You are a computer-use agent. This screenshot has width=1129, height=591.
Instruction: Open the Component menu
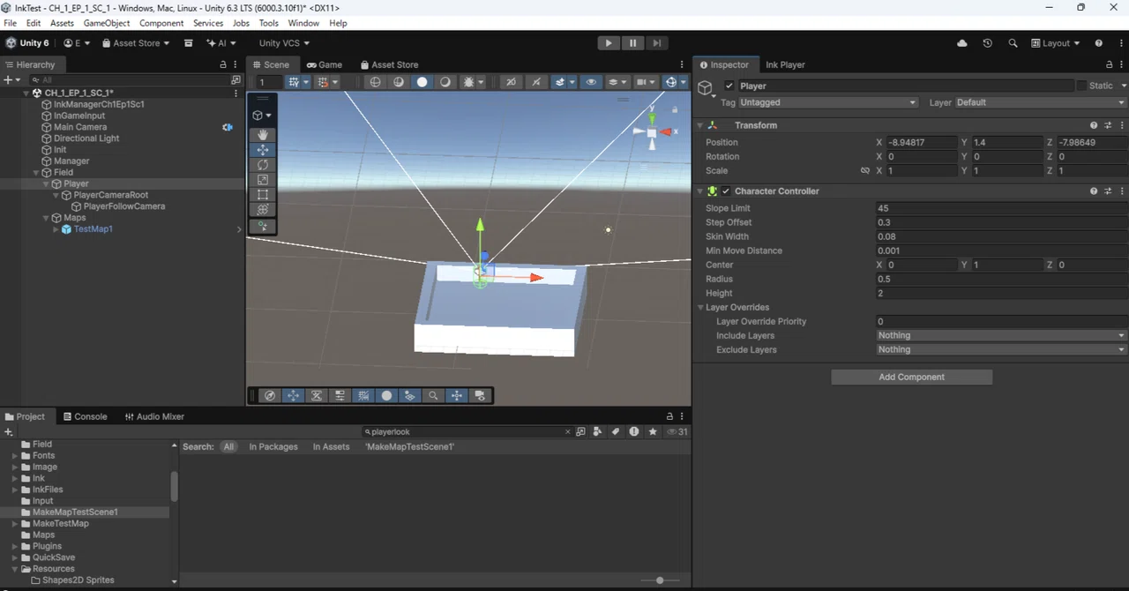coord(162,23)
